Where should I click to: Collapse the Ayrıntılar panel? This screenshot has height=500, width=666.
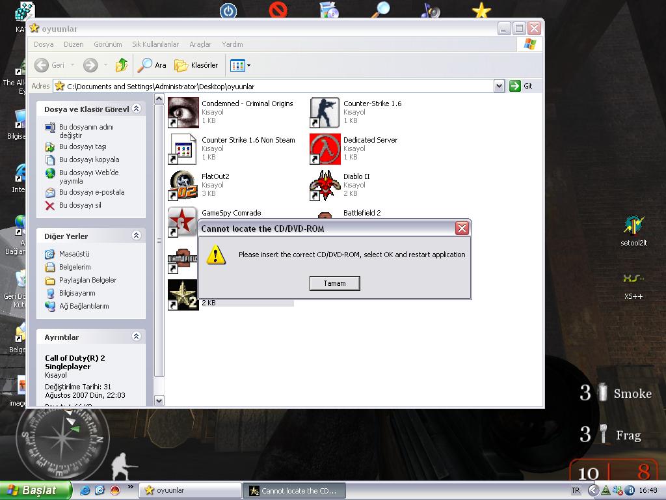click(136, 337)
